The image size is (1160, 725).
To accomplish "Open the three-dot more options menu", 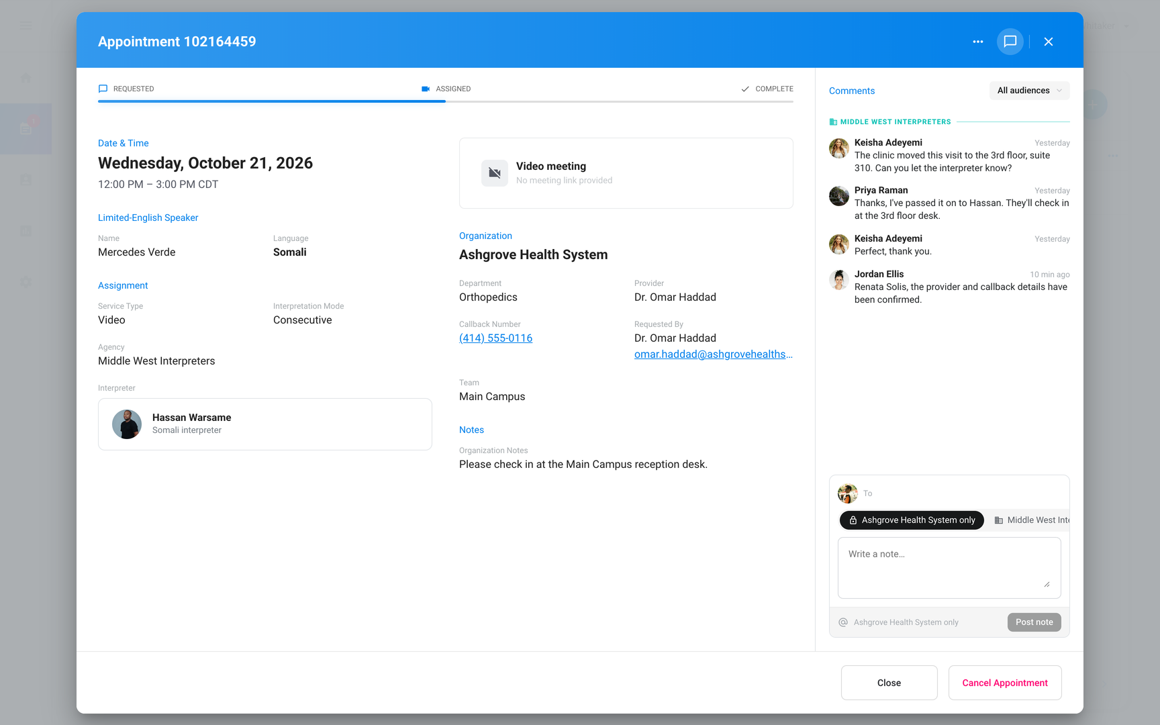I will coord(977,42).
